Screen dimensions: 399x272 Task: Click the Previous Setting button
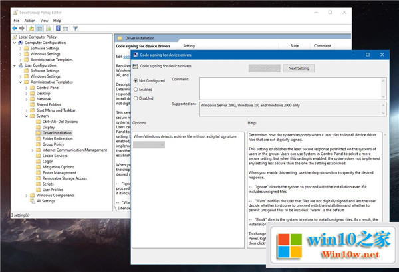coord(265,68)
